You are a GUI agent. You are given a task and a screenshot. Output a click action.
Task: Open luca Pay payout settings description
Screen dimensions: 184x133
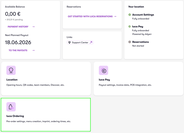125,85
